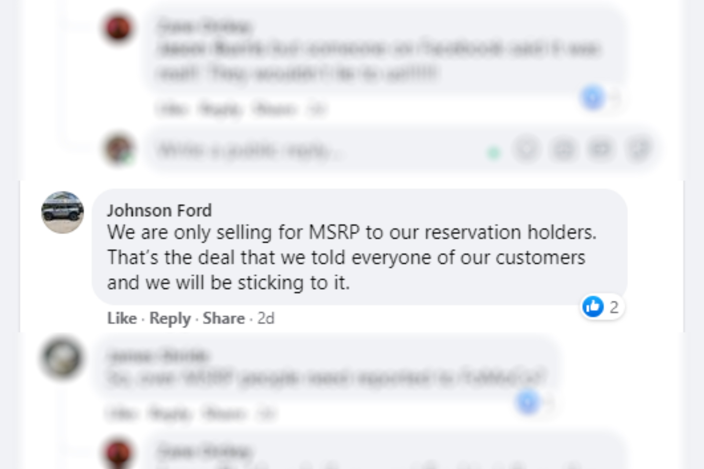Click the emoji icon in the reply field
Viewport: 704px width, 469px height.
pyautogui.click(x=526, y=149)
